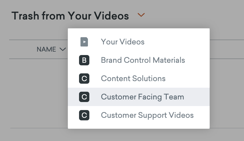Click the Your Videos label text in the menu
The height and width of the screenshot is (141, 244).
click(123, 42)
